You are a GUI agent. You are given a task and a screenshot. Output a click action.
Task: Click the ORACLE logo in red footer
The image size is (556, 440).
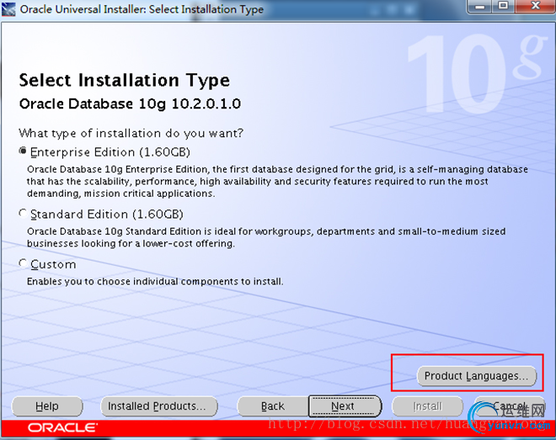[x=62, y=428]
